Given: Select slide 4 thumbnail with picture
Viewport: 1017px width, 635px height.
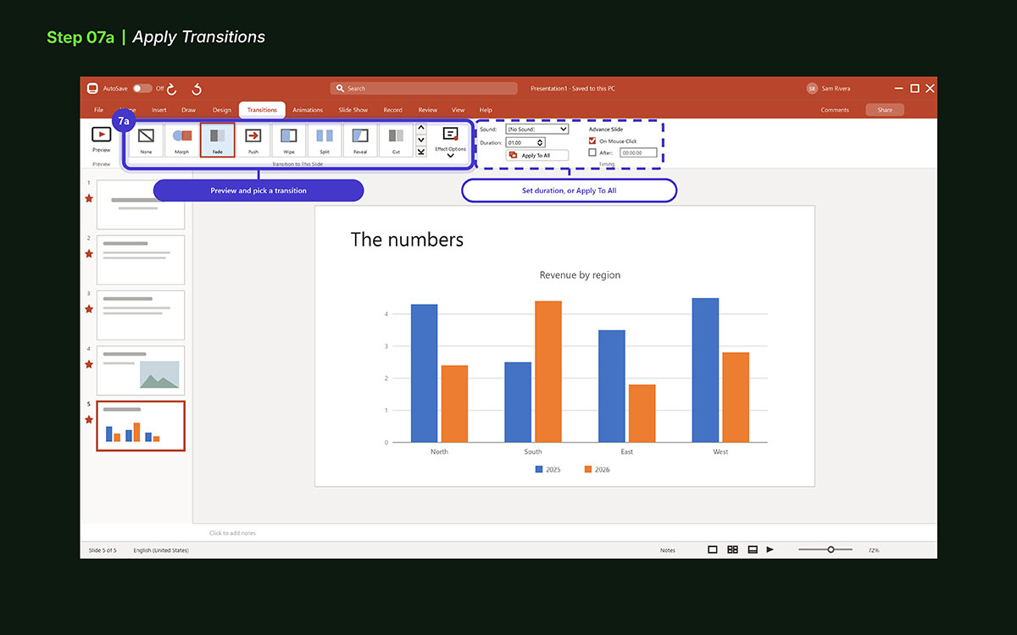Looking at the screenshot, I should [141, 371].
